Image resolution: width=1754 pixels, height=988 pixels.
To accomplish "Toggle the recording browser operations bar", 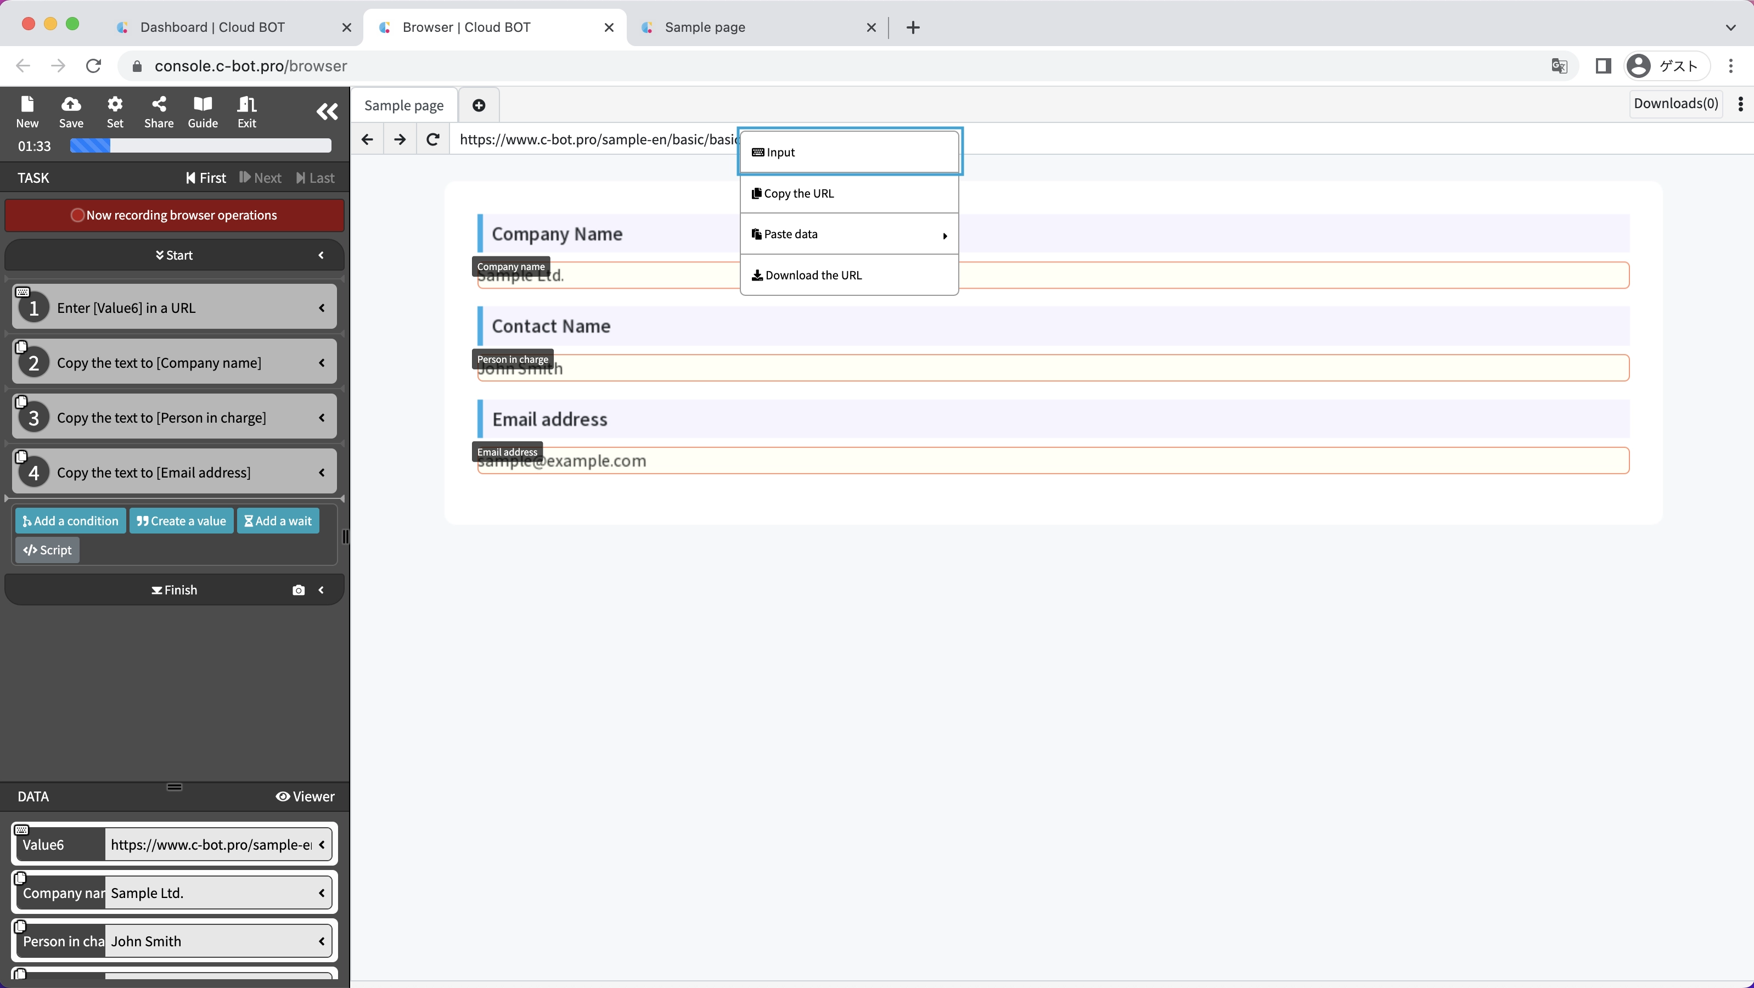I will 175,215.
